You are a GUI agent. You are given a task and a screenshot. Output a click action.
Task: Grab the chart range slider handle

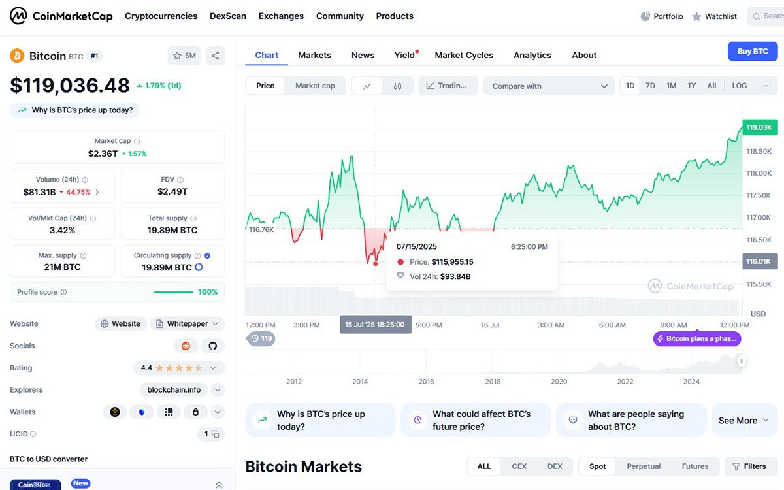click(742, 361)
